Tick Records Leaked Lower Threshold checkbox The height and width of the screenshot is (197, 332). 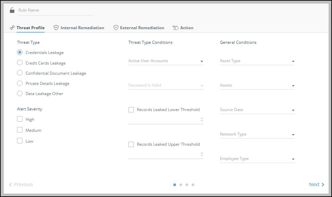tap(131, 110)
